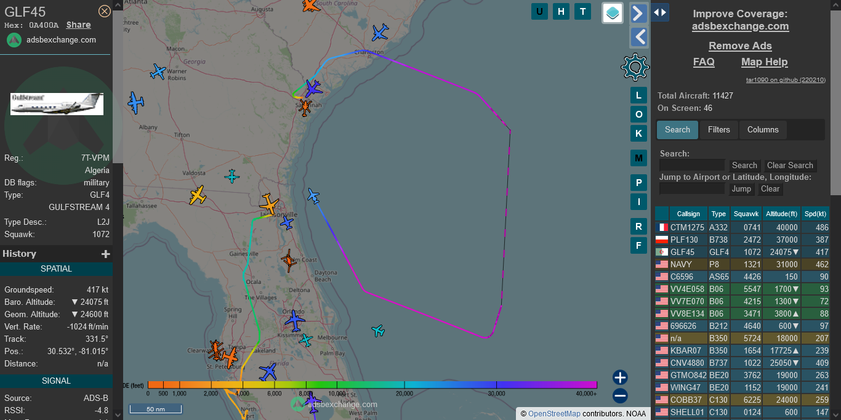
Task: Open the Map Help link
Action: point(764,62)
